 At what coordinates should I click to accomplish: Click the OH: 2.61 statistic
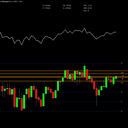(x=88, y=8)
